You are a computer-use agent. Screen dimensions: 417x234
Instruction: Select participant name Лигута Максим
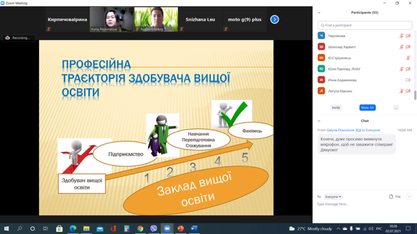click(340, 92)
